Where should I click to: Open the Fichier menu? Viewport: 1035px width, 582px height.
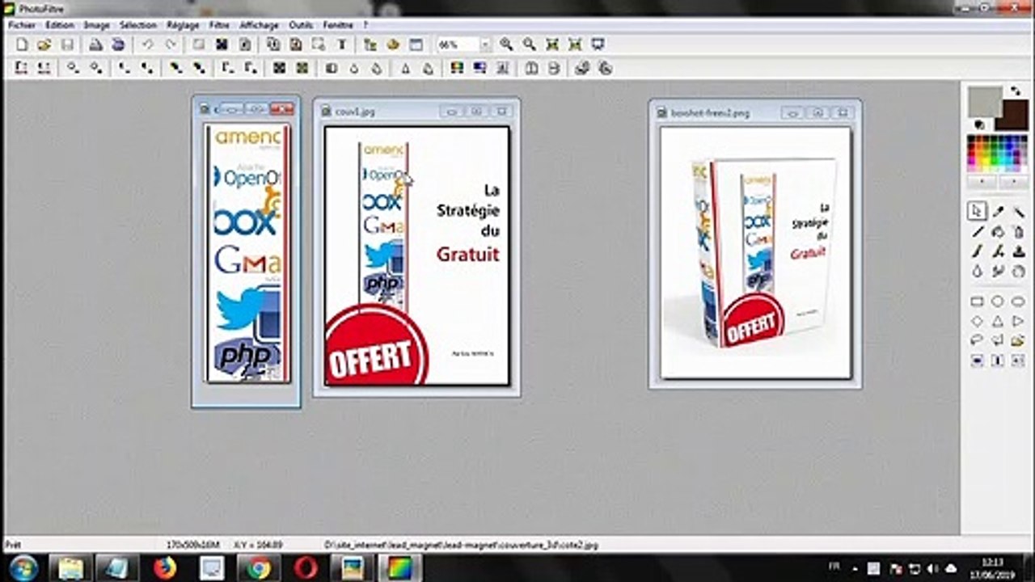22,25
